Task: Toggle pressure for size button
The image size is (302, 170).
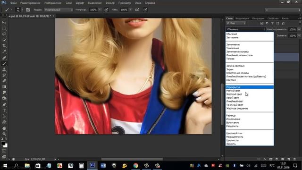Action: (145, 9)
